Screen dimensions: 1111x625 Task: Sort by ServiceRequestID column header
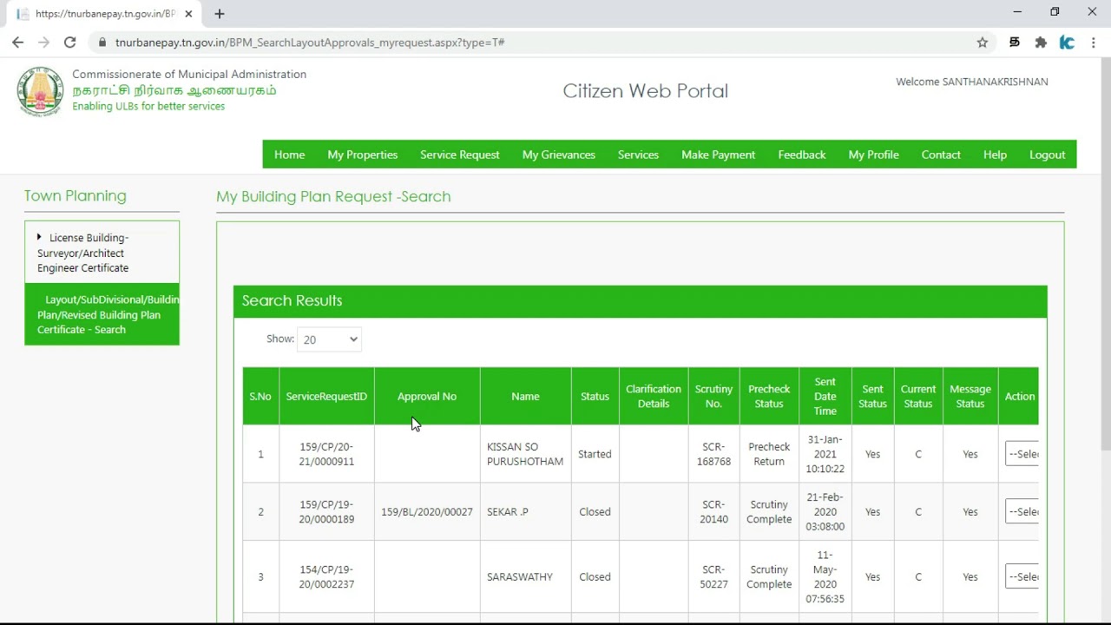pyautogui.click(x=326, y=396)
